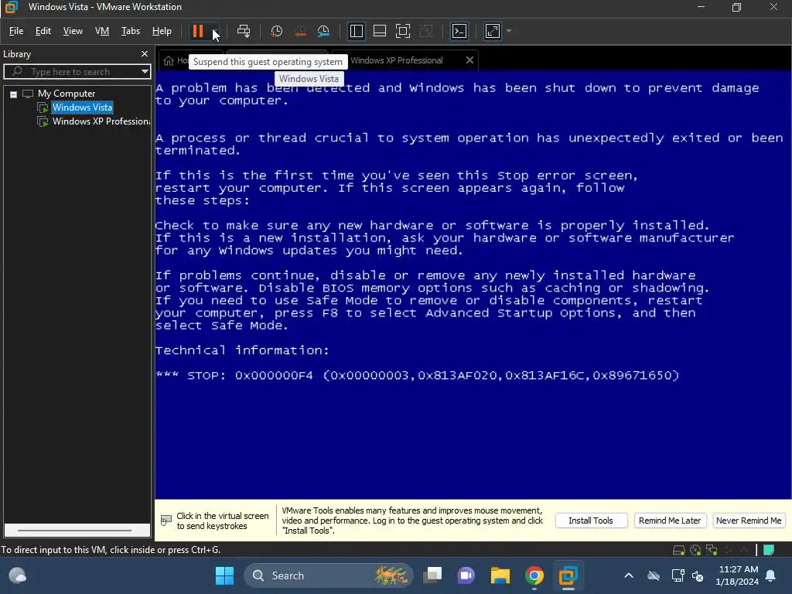Click Remind Me Later button
Viewport: 792px width, 594px height.
point(670,521)
